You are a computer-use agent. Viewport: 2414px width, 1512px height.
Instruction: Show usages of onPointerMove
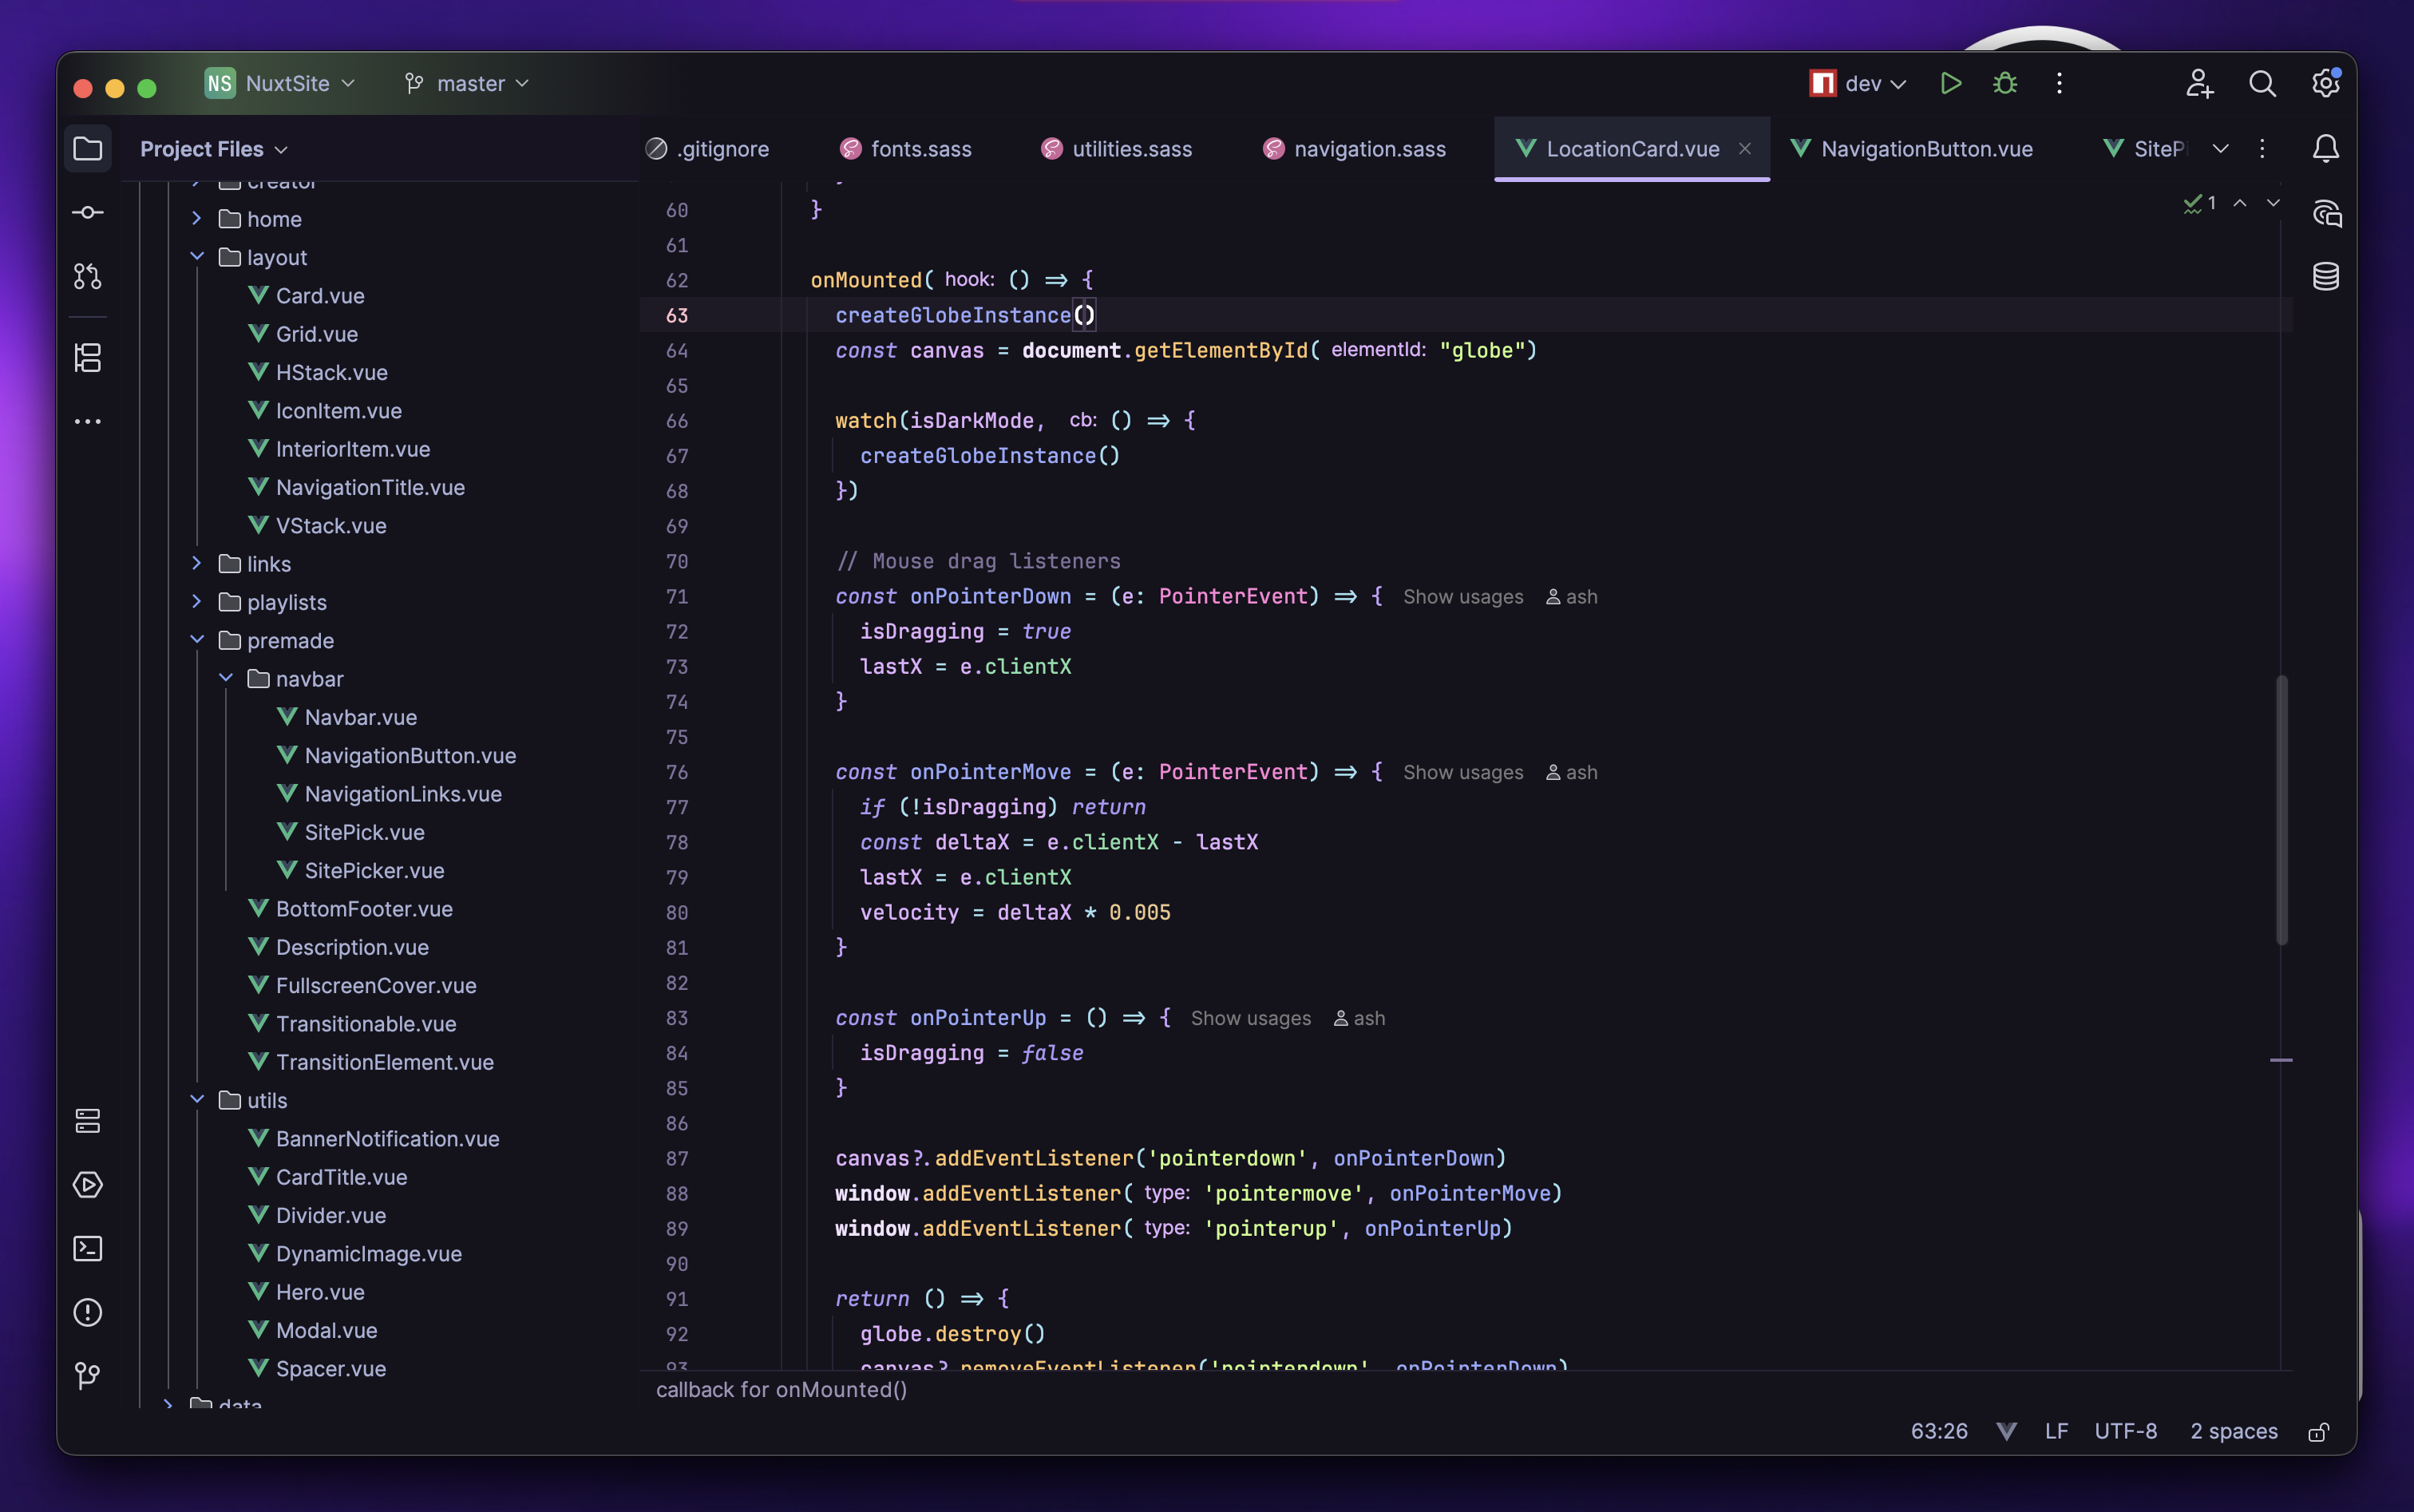1463,773
